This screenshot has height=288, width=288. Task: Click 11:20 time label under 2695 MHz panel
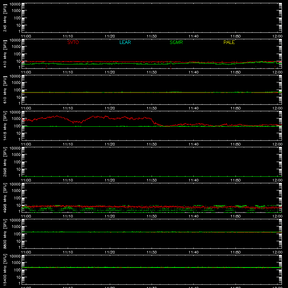pos(110,180)
